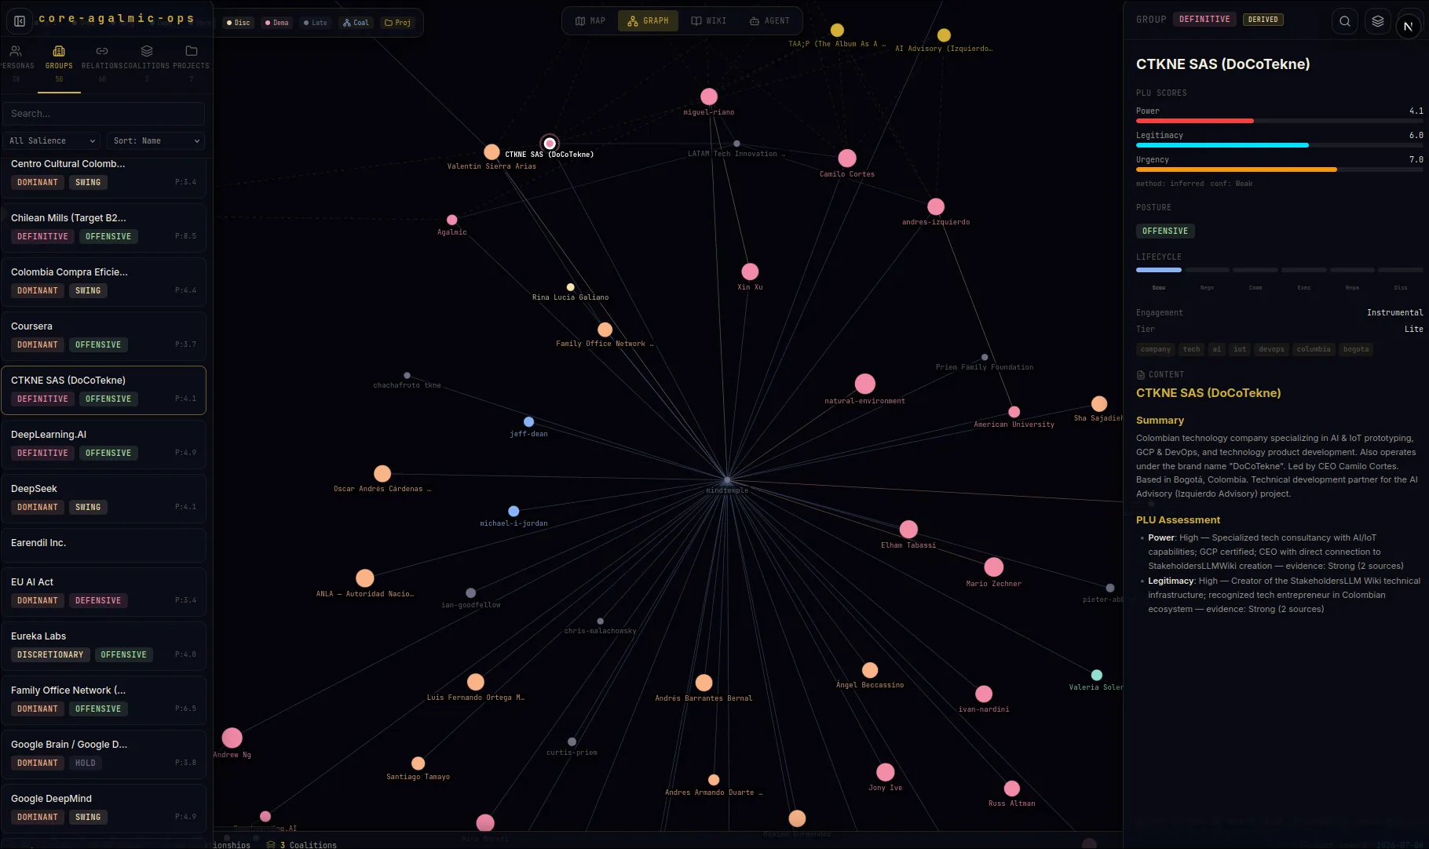The height and width of the screenshot is (849, 1429).
Task: Toggle the Disc filter chip
Action: (x=238, y=23)
